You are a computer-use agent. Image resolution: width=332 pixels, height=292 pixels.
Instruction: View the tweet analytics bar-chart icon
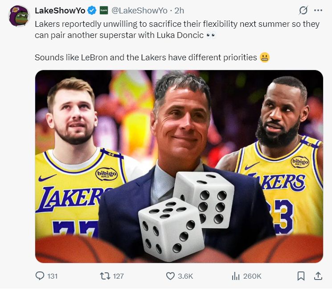pyautogui.click(x=236, y=276)
